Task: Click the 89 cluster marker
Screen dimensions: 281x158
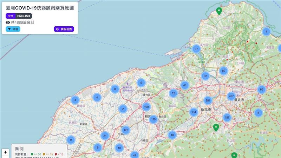Action: pyautogui.click(x=223, y=71)
